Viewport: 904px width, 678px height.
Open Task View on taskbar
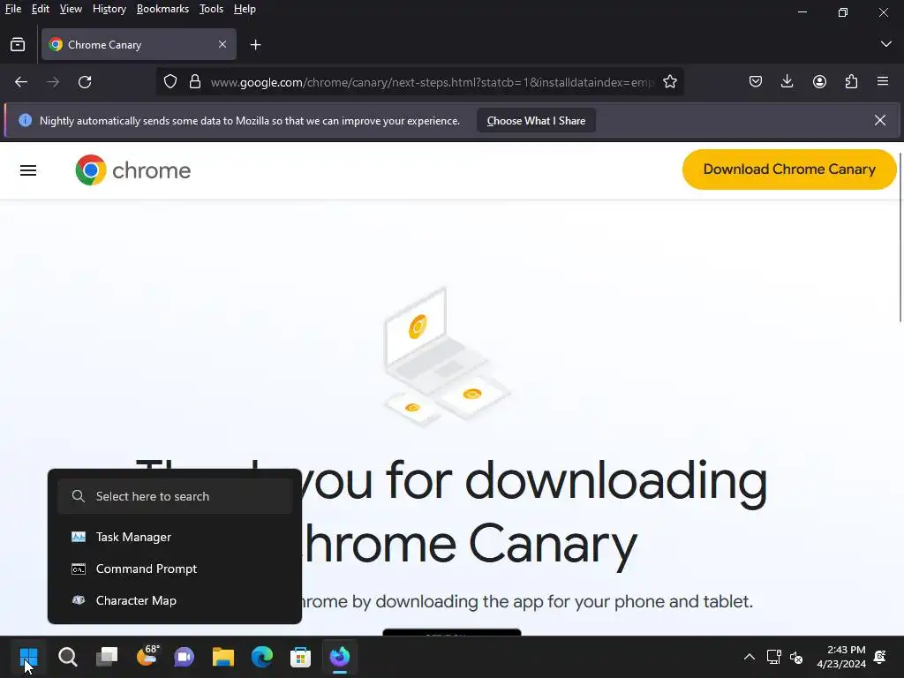coord(107,657)
